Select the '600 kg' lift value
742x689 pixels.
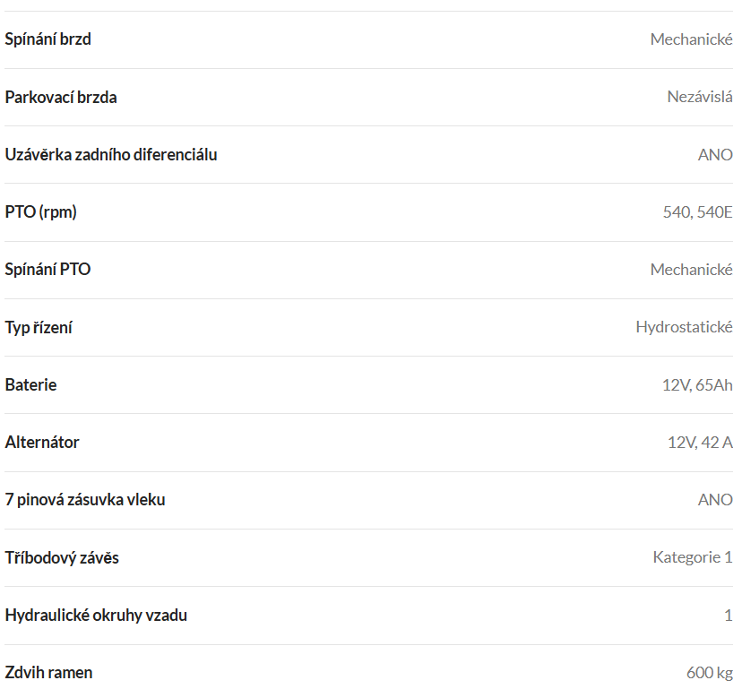click(710, 673)
